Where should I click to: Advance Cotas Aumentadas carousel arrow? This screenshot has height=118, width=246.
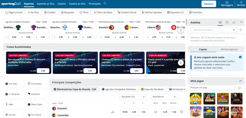[x=181, y=63]
